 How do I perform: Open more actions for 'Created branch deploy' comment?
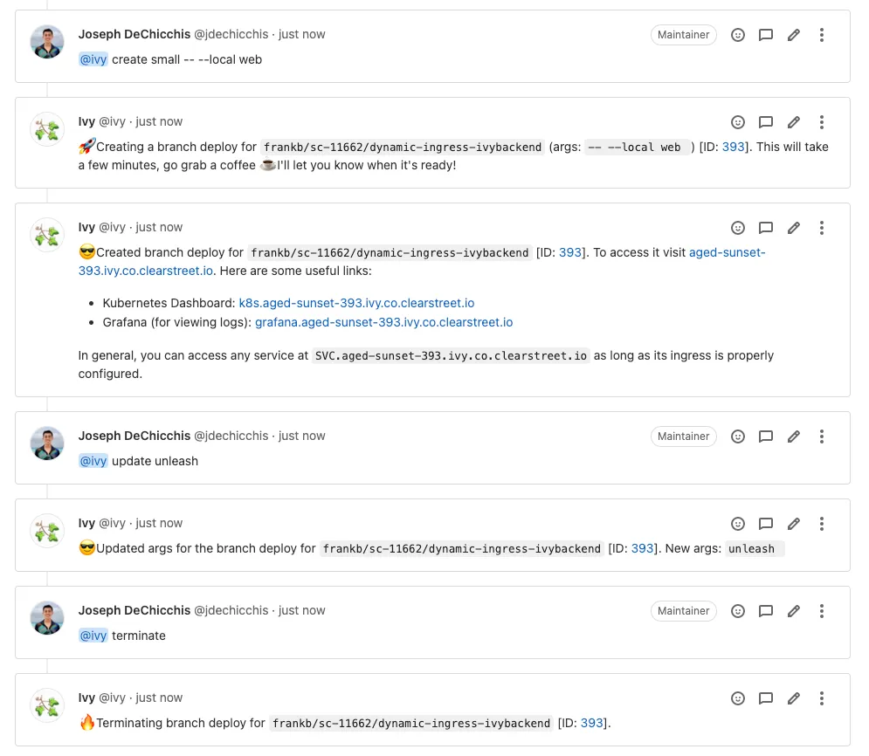[822, 228]
